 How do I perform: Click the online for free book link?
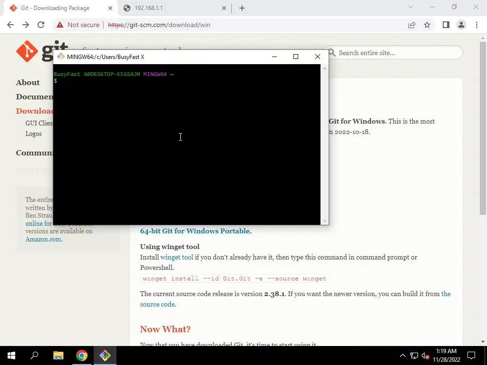pos(39,223)
